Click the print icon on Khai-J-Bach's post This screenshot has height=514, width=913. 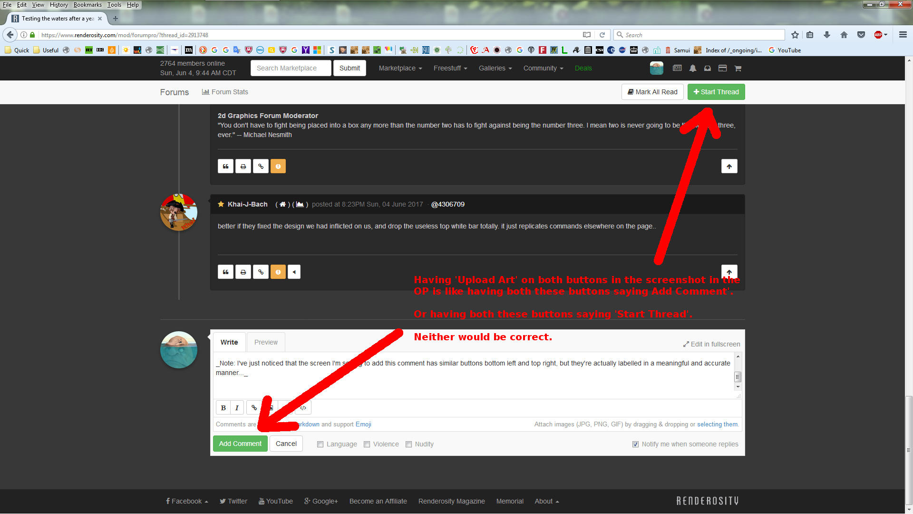click(243, 272)
